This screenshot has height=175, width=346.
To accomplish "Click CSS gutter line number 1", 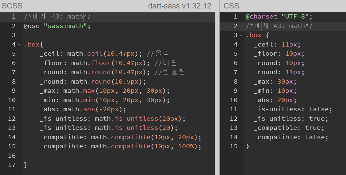I will [x=236, y=17].
